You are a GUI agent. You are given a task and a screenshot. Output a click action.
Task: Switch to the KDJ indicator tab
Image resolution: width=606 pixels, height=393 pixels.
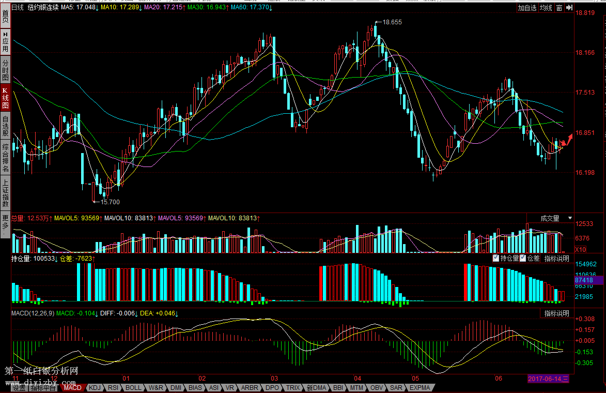pyautogui.click(x=95, y=387)
